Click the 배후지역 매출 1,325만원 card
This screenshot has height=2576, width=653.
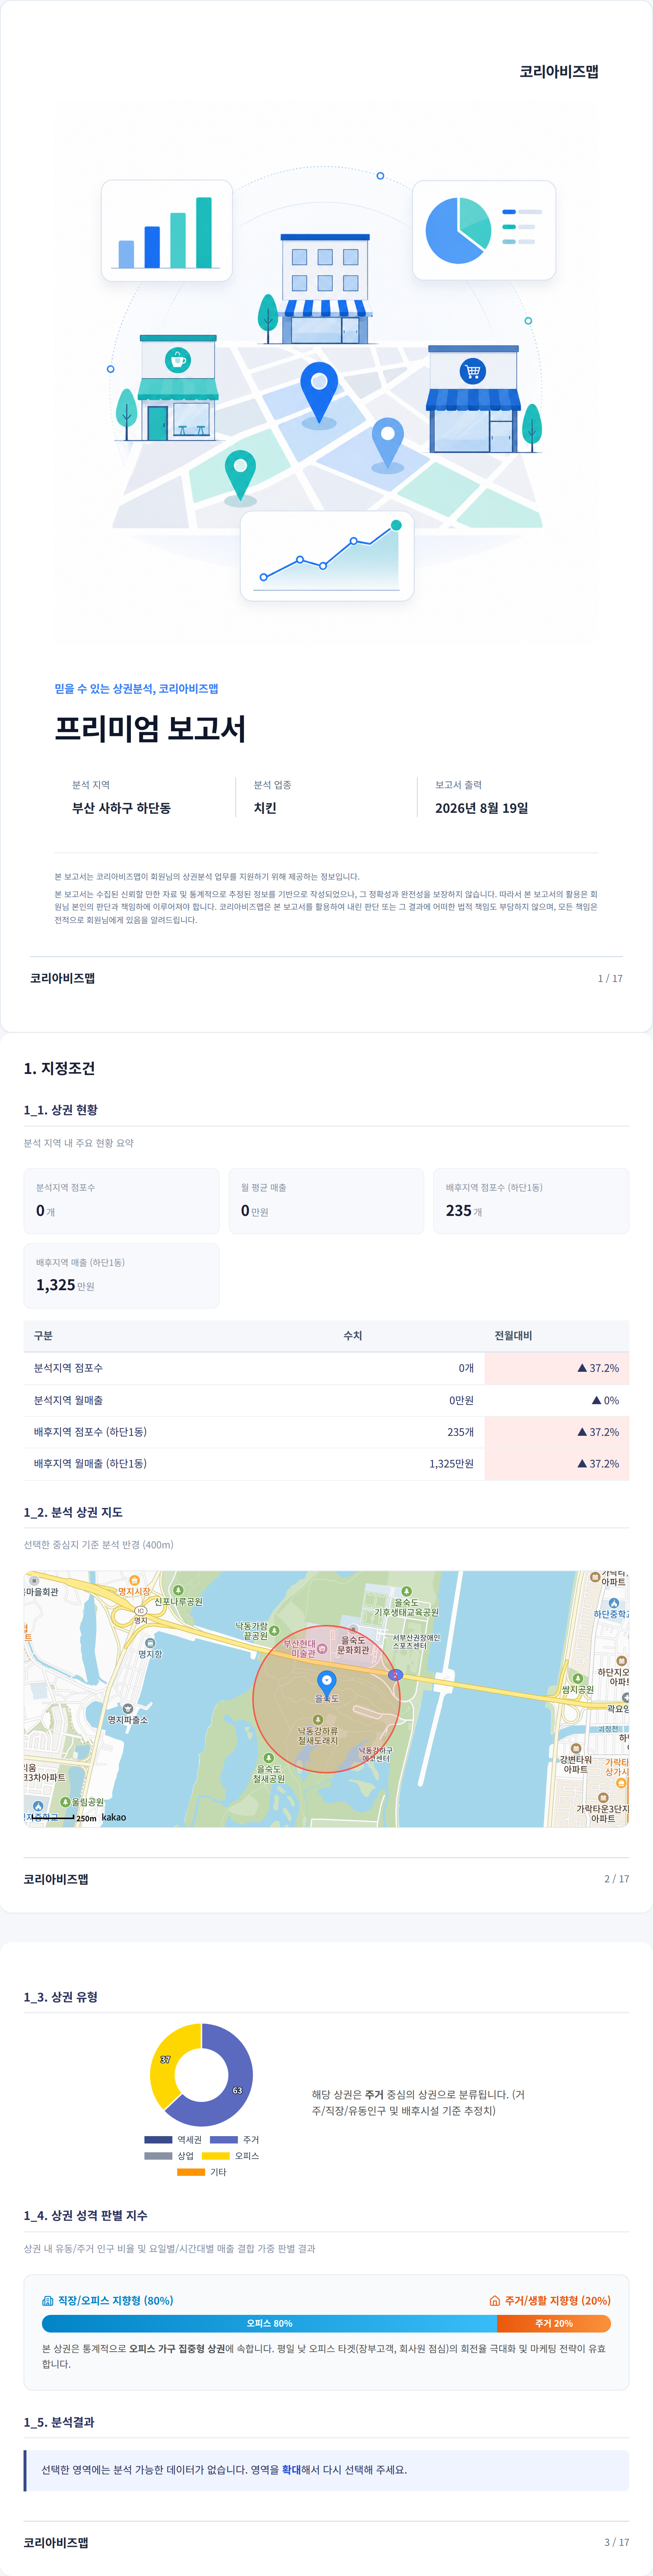[122, 1275]
